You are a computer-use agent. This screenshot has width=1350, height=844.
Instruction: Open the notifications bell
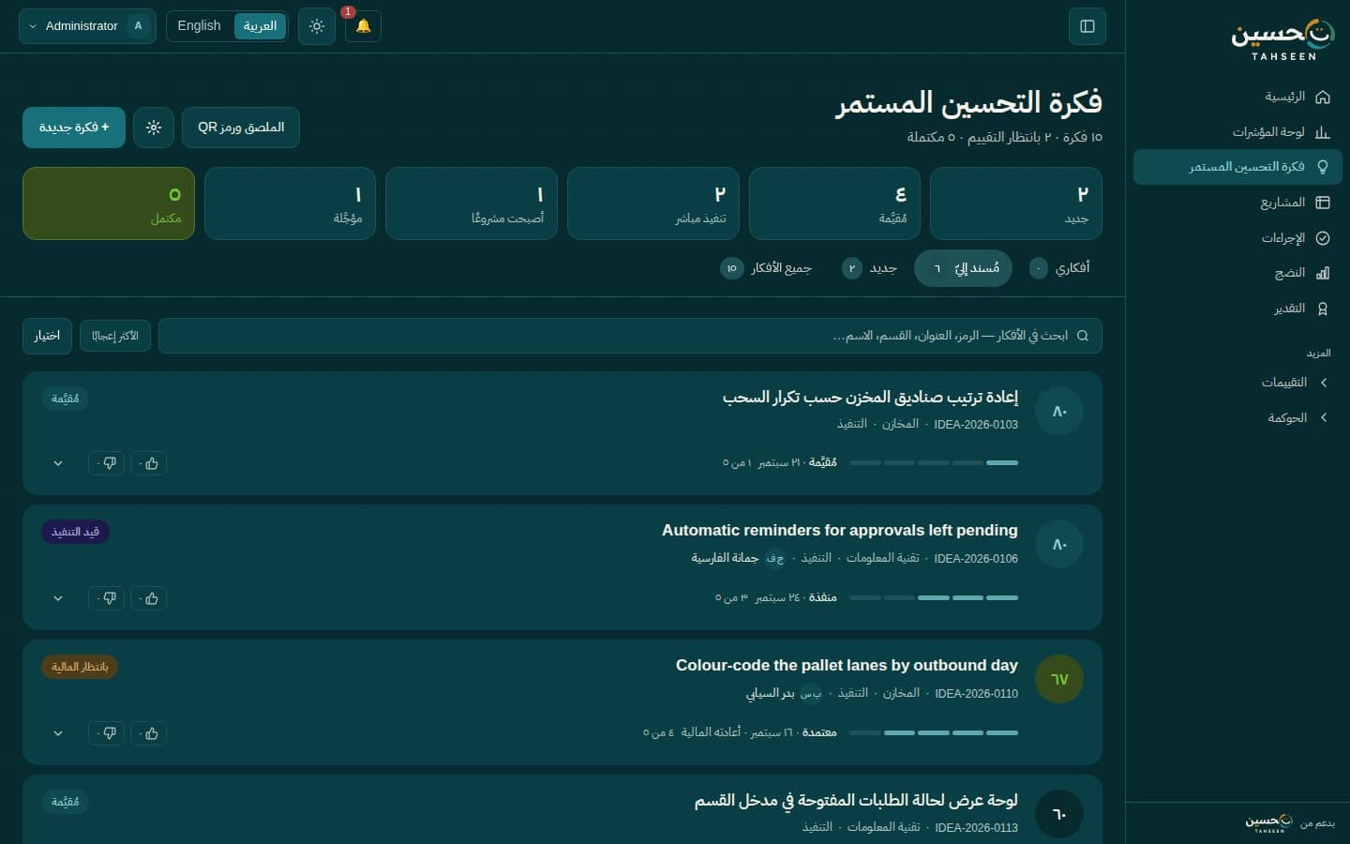click(363, 26)
